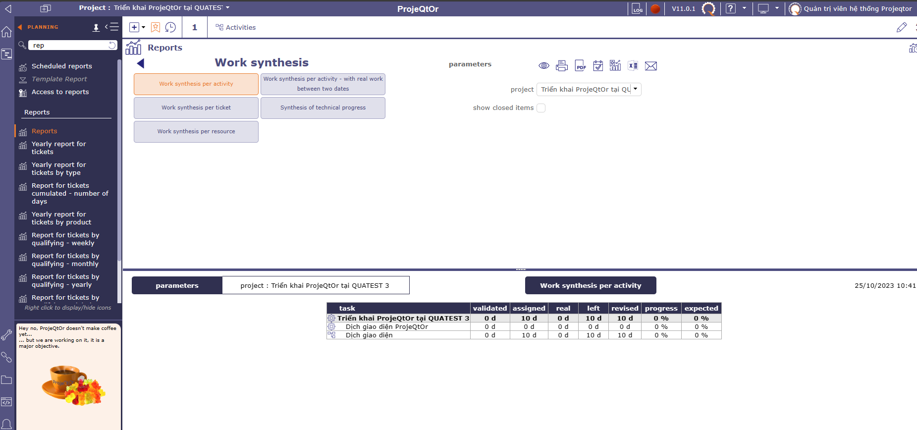Viewport: 917px width, 430px height.
Task: Click the calendar checkmark icon in parameters
Action: coord(598,66)
